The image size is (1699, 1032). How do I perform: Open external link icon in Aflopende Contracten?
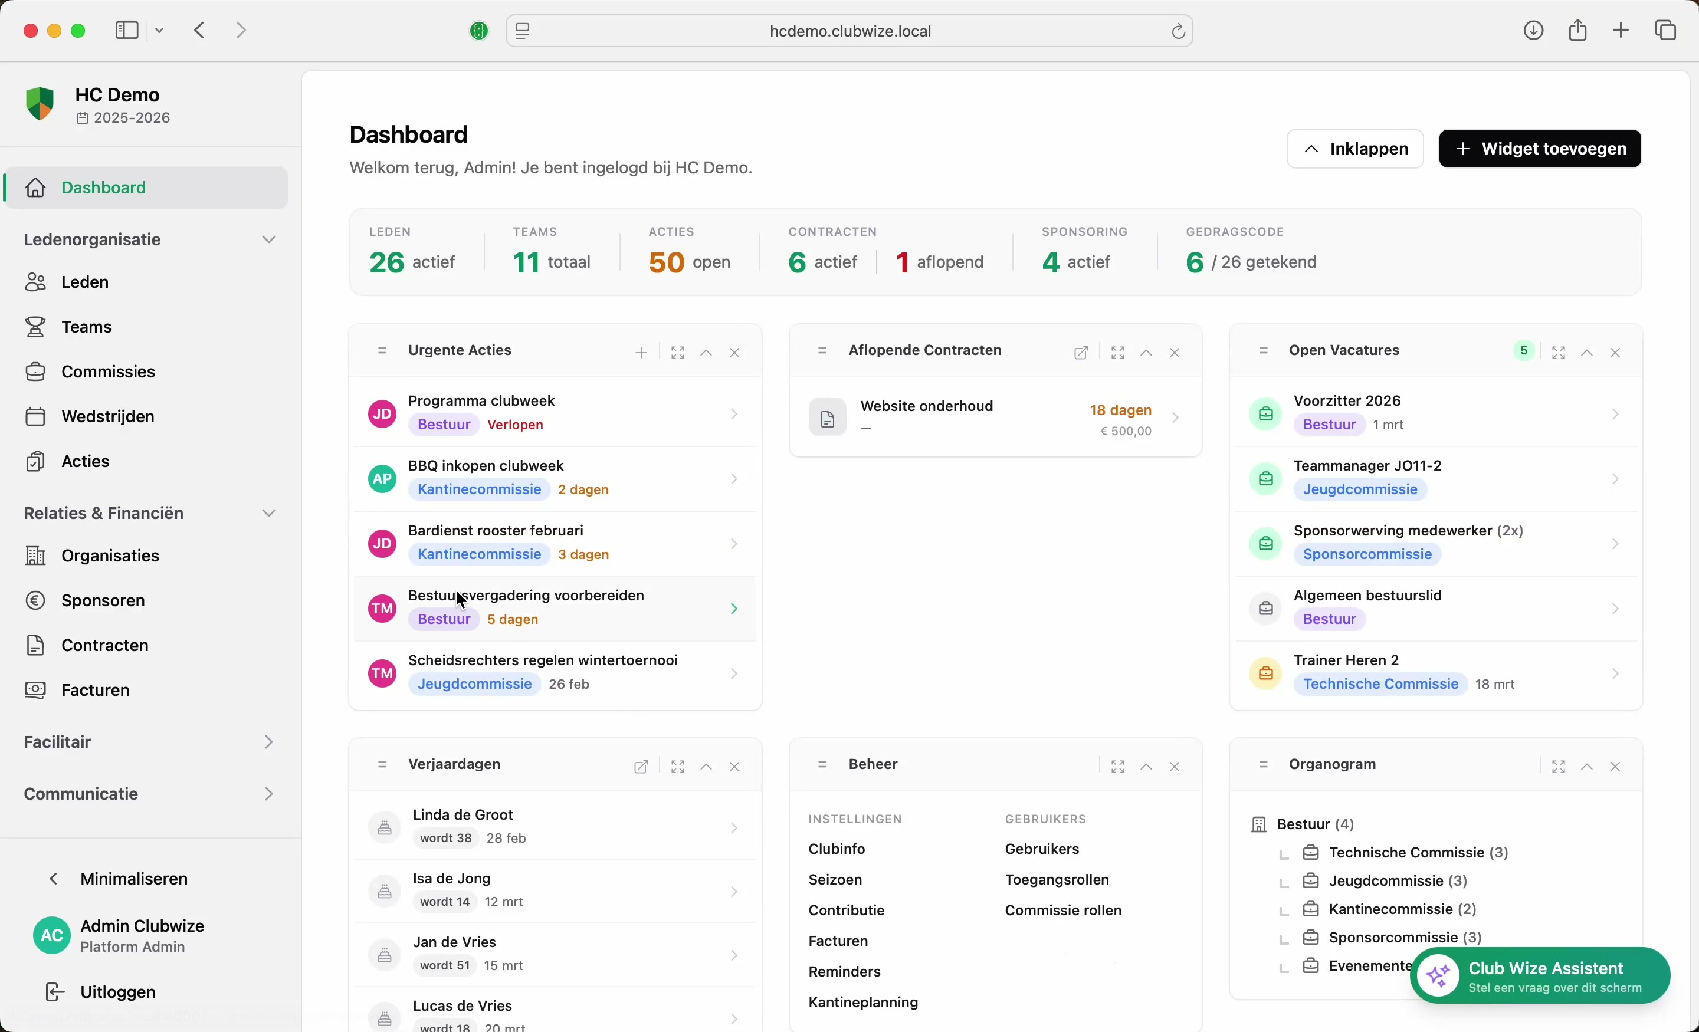pyautogui.click(x=1081, y=353)
